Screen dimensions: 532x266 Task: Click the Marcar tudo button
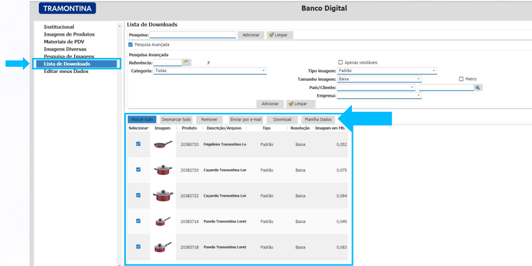[142, 120]
